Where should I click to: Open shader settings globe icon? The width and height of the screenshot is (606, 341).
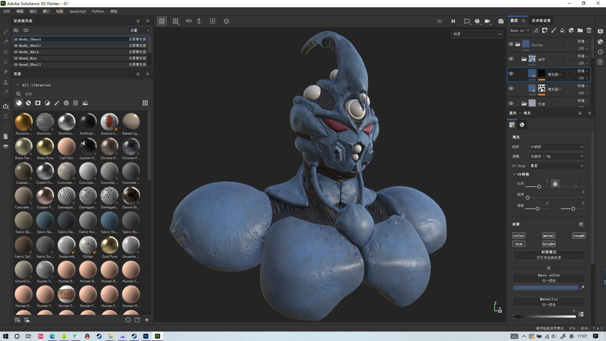600,42
